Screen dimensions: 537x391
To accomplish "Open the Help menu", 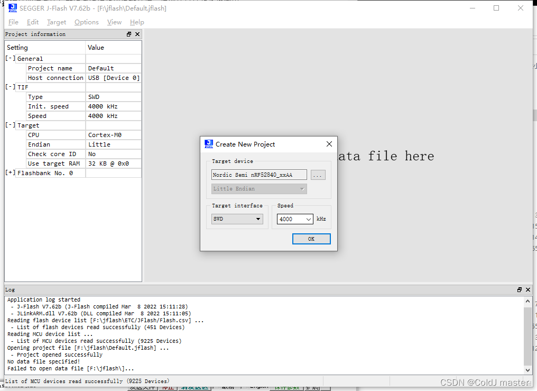I will coord(137,22).
